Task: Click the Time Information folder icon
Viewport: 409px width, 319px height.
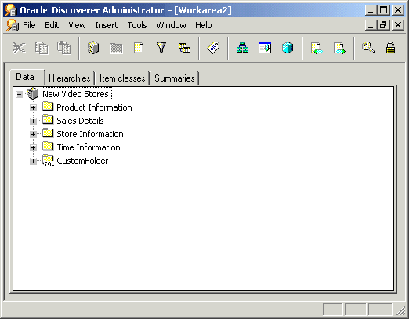Action: 48,147
